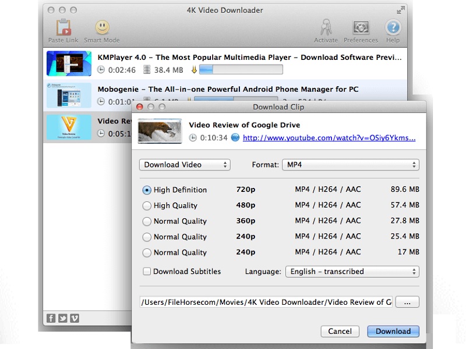Open the Download Video type dropdown
Image resolution: width=466 pixels, height=349 pixels.
coord(185,165)
